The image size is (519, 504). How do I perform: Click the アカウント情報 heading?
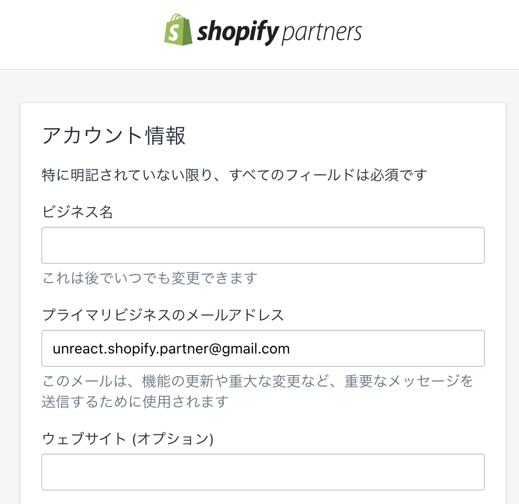[114, 136]
